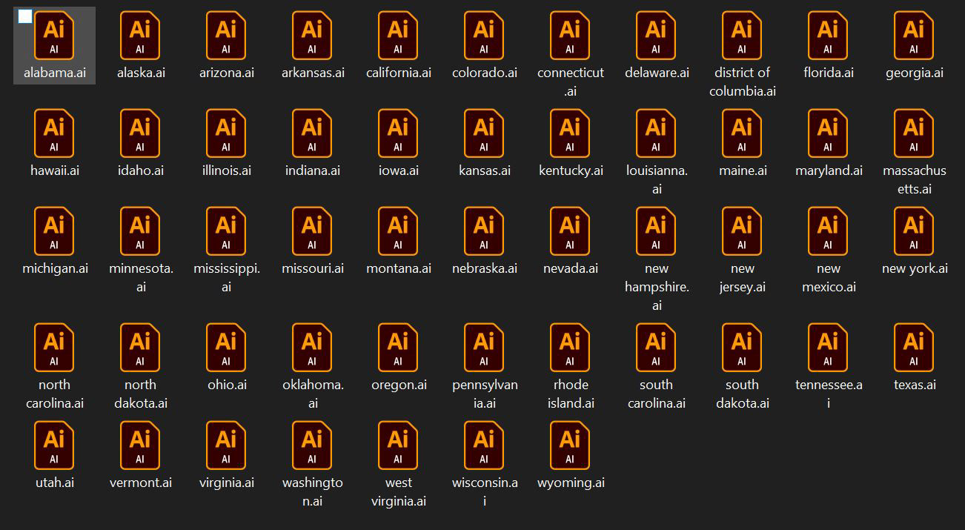Open the district of columbia.ai file
965x530 pixels.
742,36
